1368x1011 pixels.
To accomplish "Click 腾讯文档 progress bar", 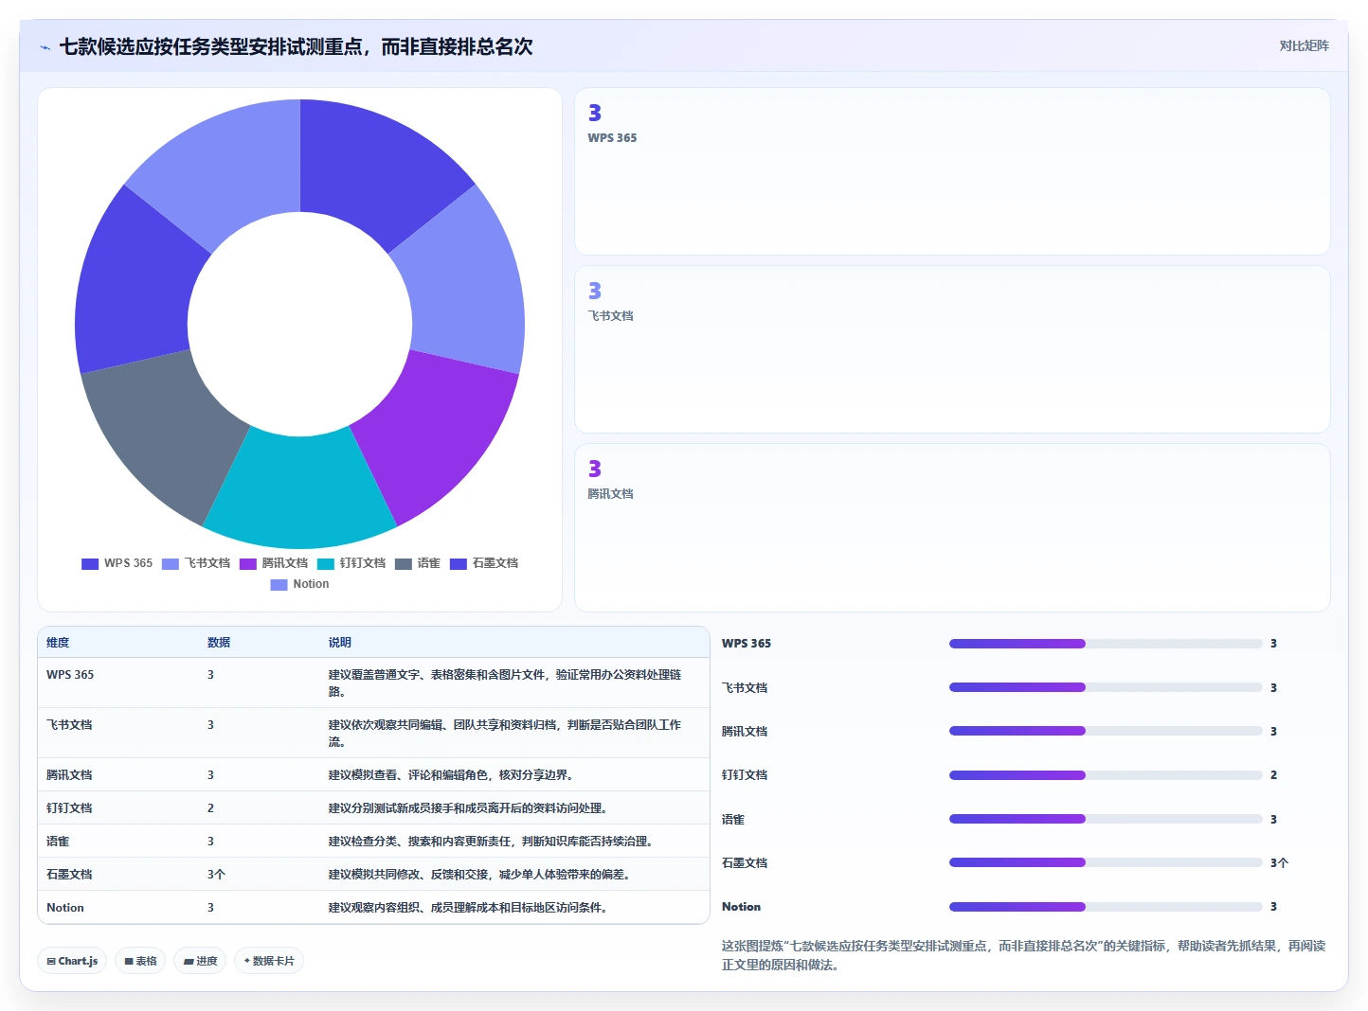I will [x=1106, y=732].
